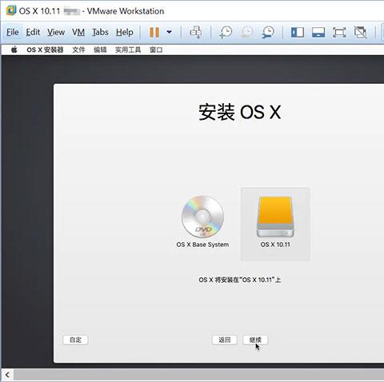Click the 返回 back button

[225, 340]
